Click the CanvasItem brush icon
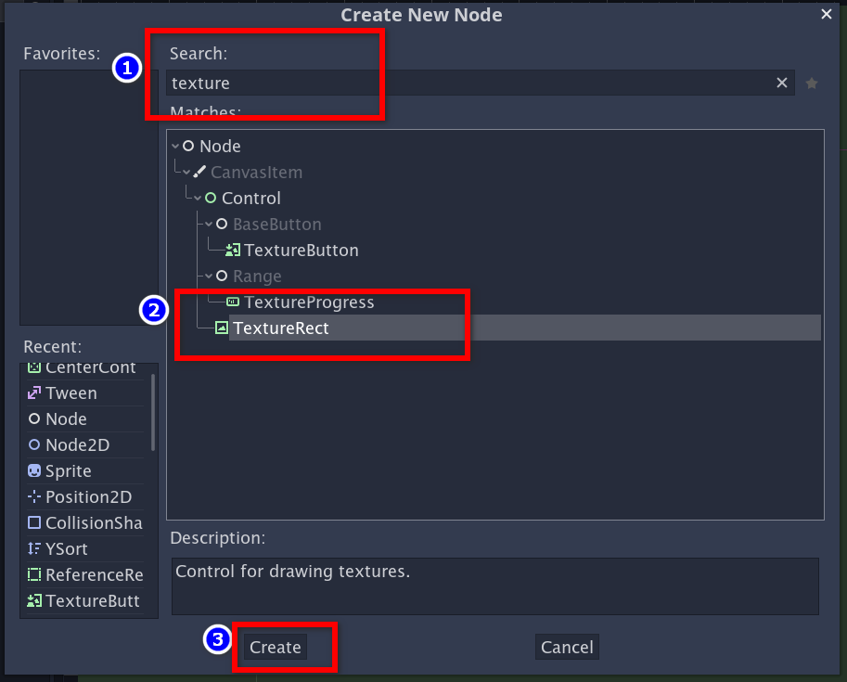The width and height of the screenshot is (847, 682). pos(199,172)
